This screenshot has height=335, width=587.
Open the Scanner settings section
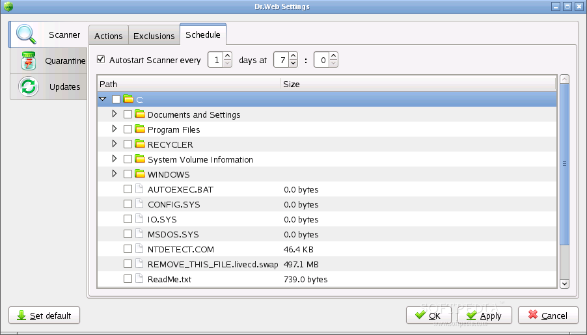[48, 34]
